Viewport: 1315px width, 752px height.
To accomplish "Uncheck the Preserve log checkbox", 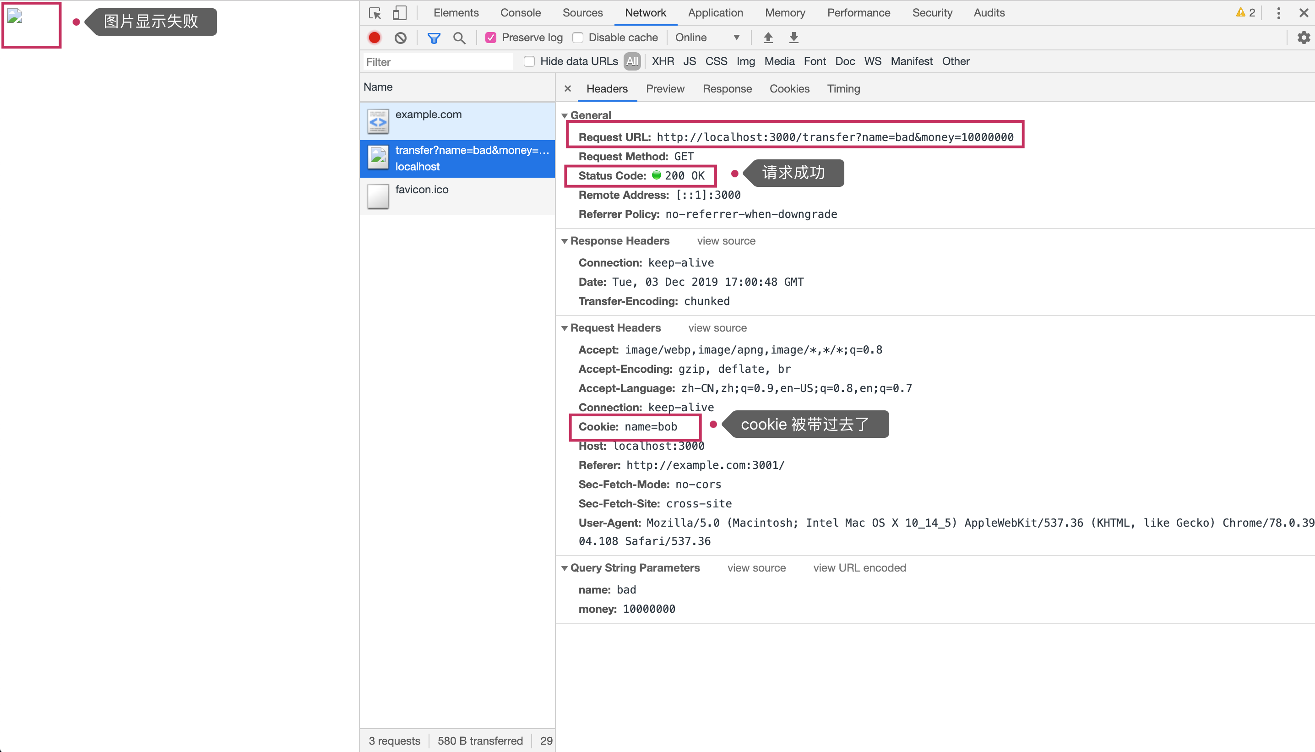I will (x=490, y=38).
